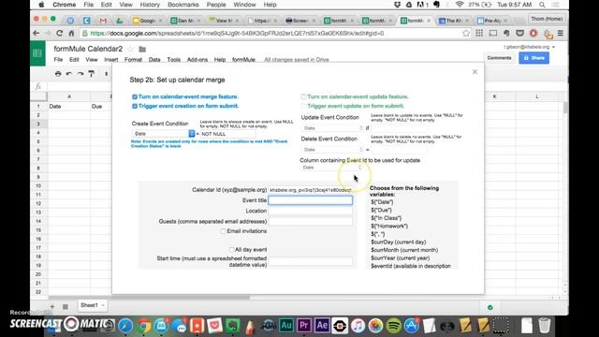
Task: Open the Chrome hamburger menu
Action: click(x=561, y=34)
